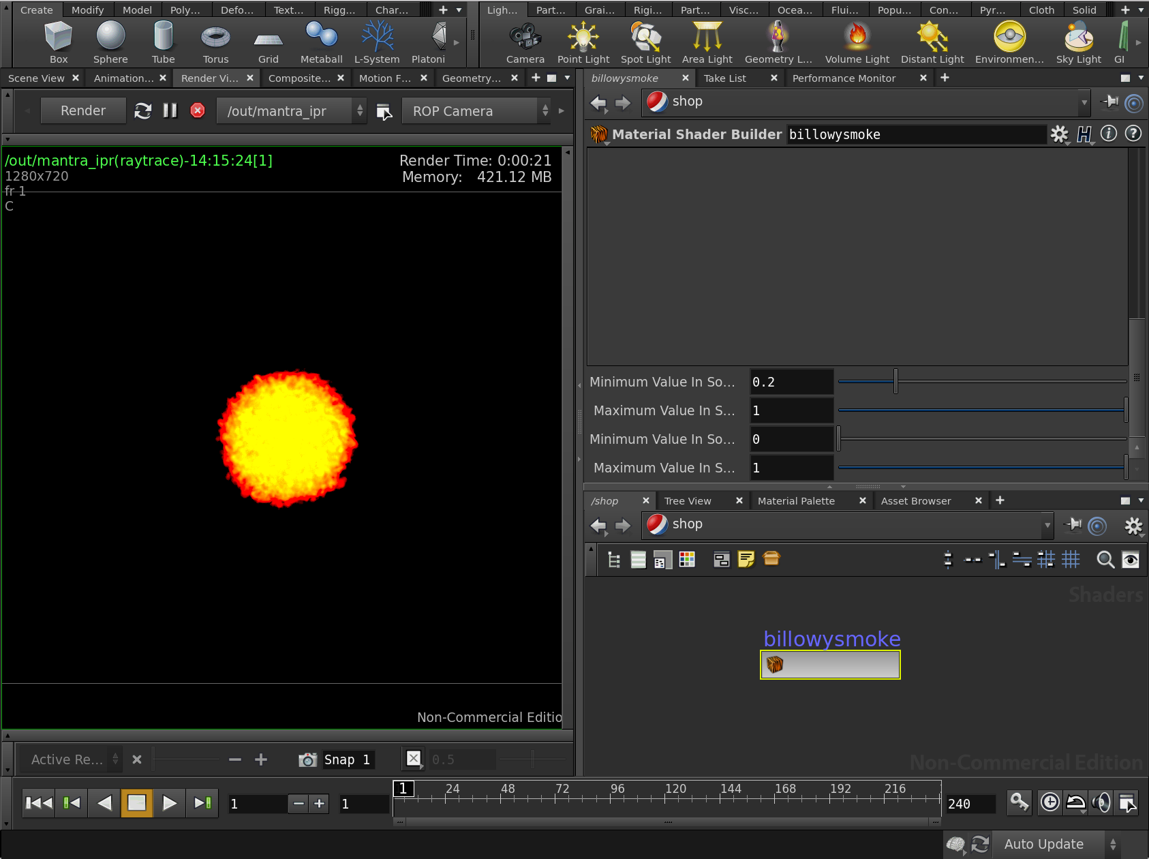Switch to the Scene View tab
This screenshot has height=859, width=1149.
(36, 78)
